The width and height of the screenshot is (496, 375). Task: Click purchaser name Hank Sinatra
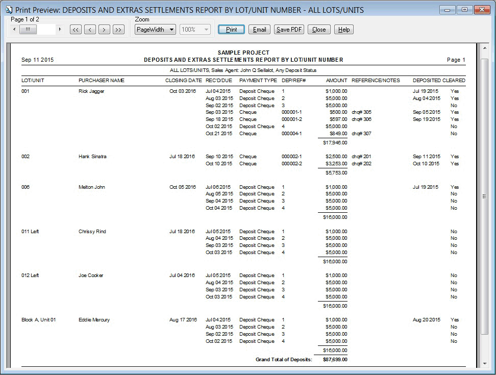tap(92, 157)
